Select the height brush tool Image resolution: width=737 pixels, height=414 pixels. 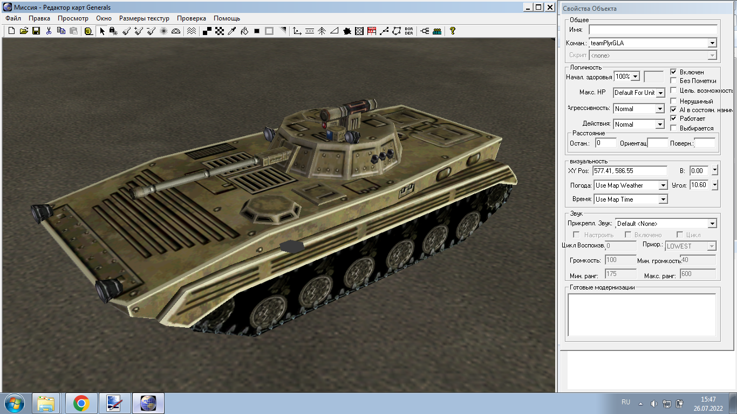click(126, 31)
